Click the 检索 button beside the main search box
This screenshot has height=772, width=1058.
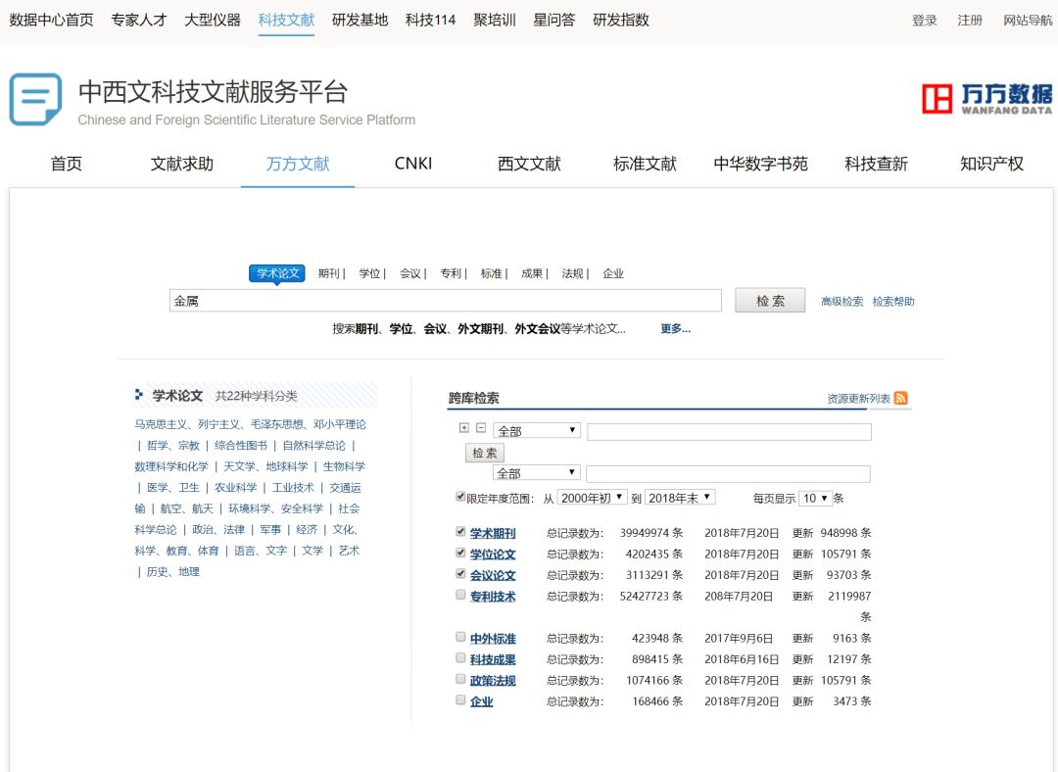pos(770,301)
